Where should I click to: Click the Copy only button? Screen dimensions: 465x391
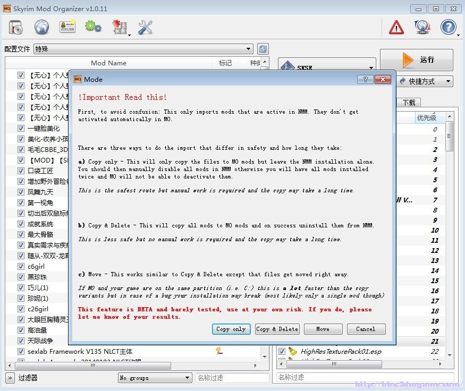tap(231, 329)
